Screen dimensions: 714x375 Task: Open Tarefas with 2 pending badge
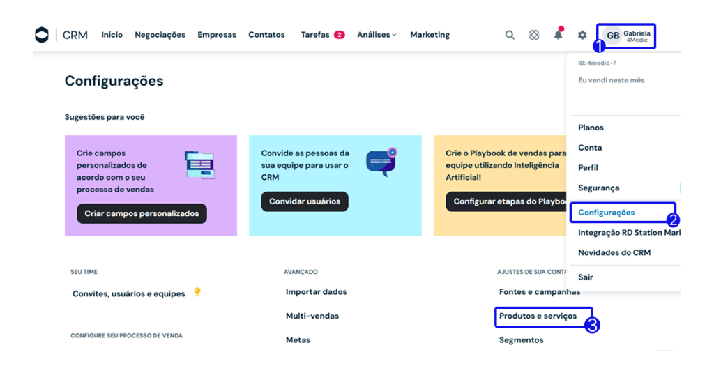[322, 35]
